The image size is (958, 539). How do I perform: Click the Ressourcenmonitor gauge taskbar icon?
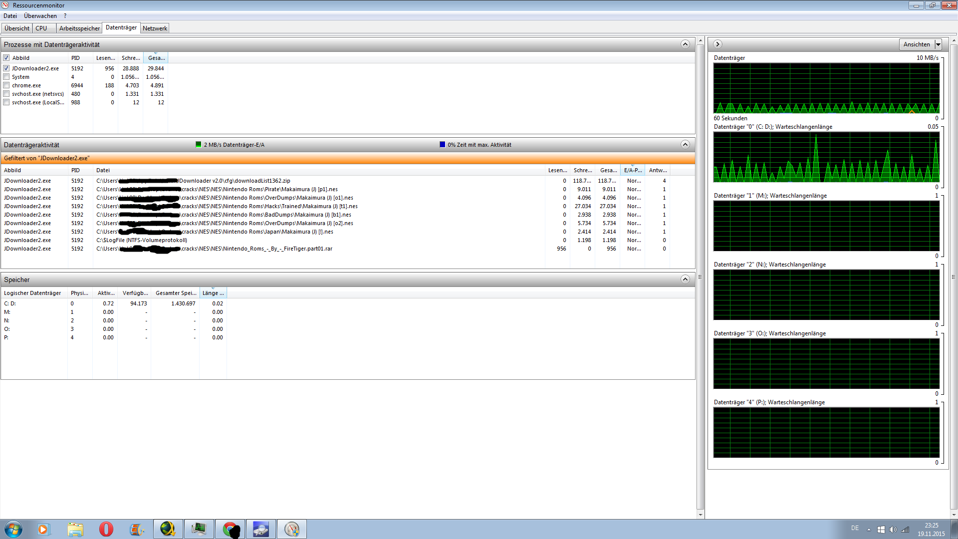[291, 529]
